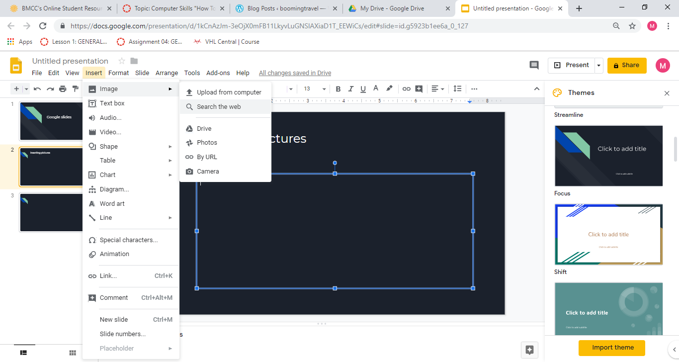679x362 pixels.
Task: Open comment history icon
Action: point(534,65)
